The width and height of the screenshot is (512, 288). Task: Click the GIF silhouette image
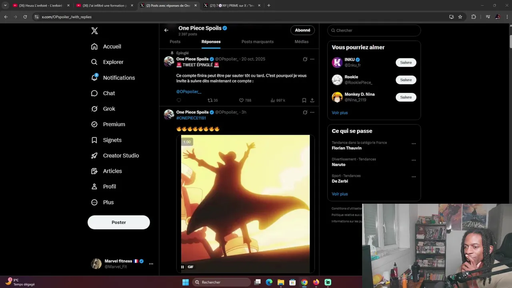(x=245, y=204)
